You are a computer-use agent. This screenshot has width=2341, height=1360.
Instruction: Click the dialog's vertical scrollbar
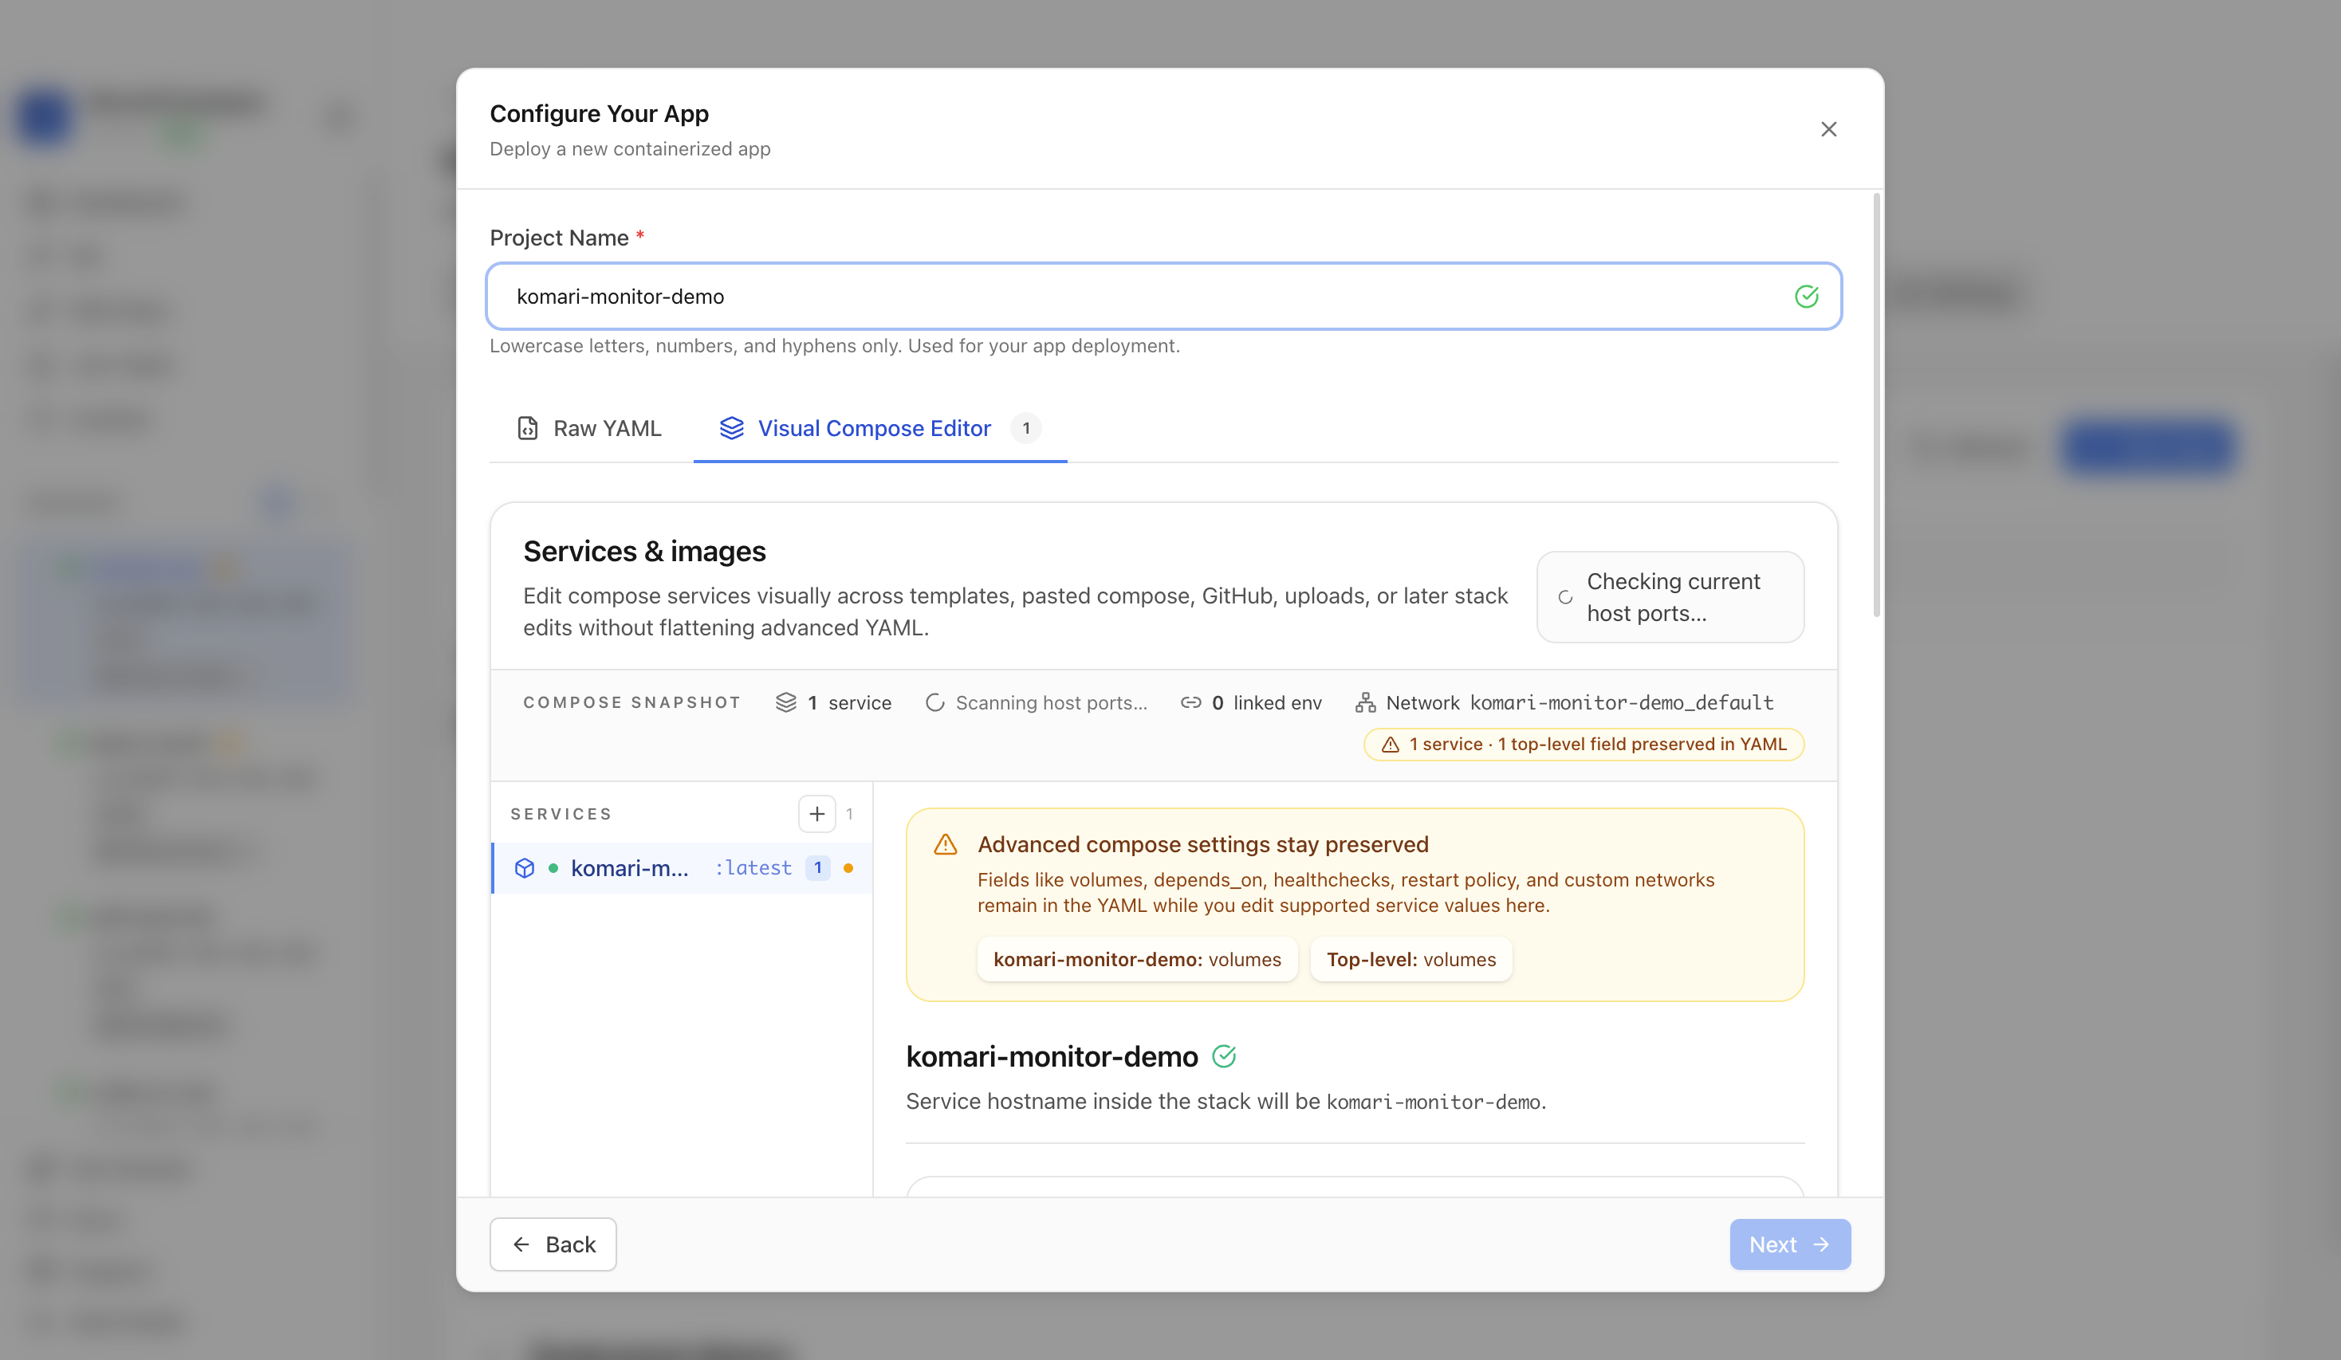click(x=1876, y=405)
